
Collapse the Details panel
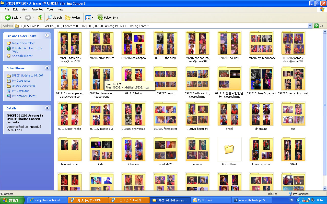[47, 108]
